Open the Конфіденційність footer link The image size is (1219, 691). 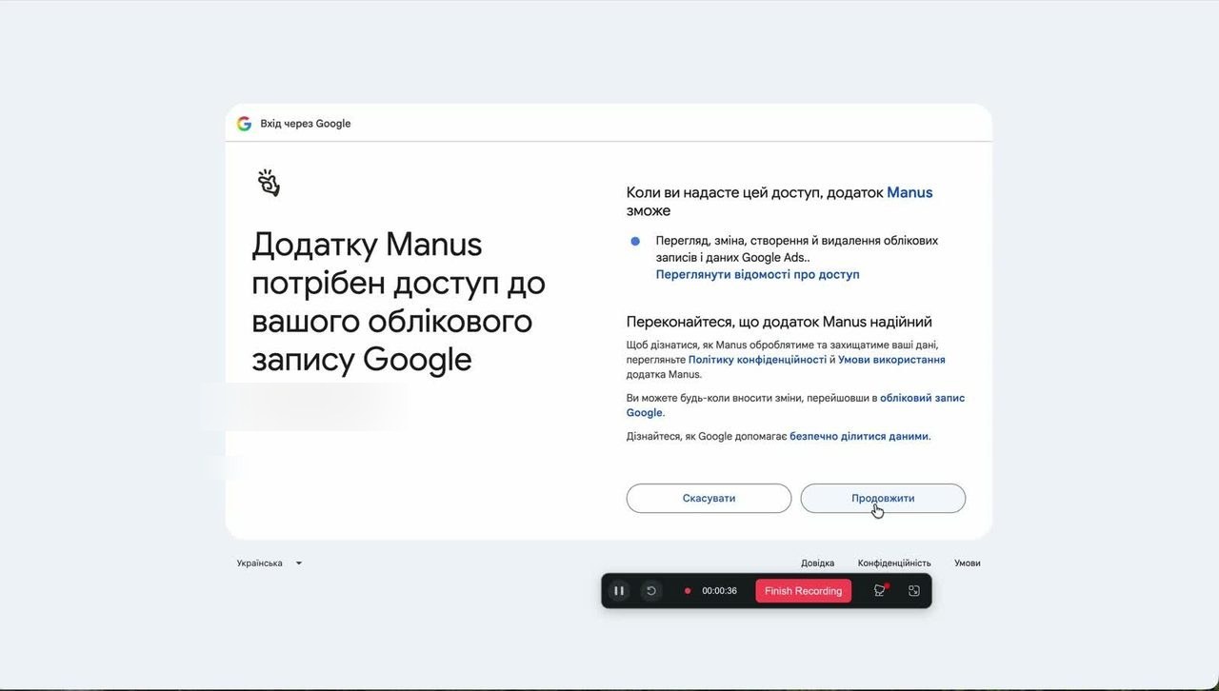point(894,563)
